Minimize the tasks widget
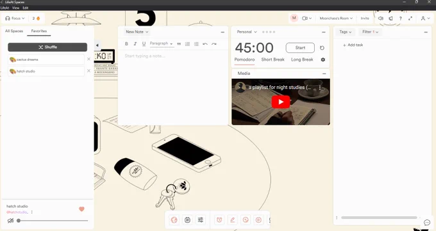This screenshot has width=436, height=231. tap(426, 32)
